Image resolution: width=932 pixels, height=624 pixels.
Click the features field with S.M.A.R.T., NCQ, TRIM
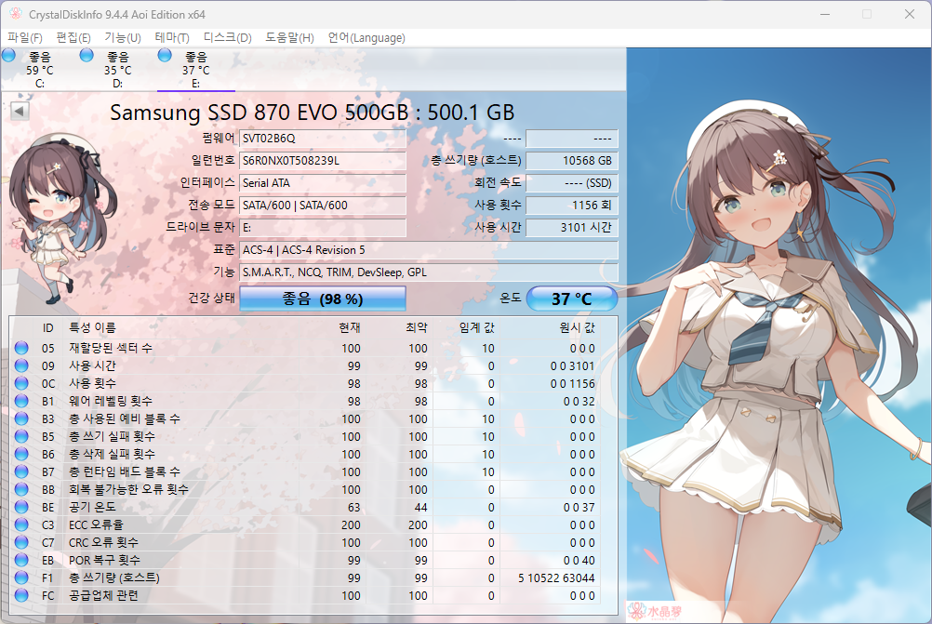click(429, 272)
